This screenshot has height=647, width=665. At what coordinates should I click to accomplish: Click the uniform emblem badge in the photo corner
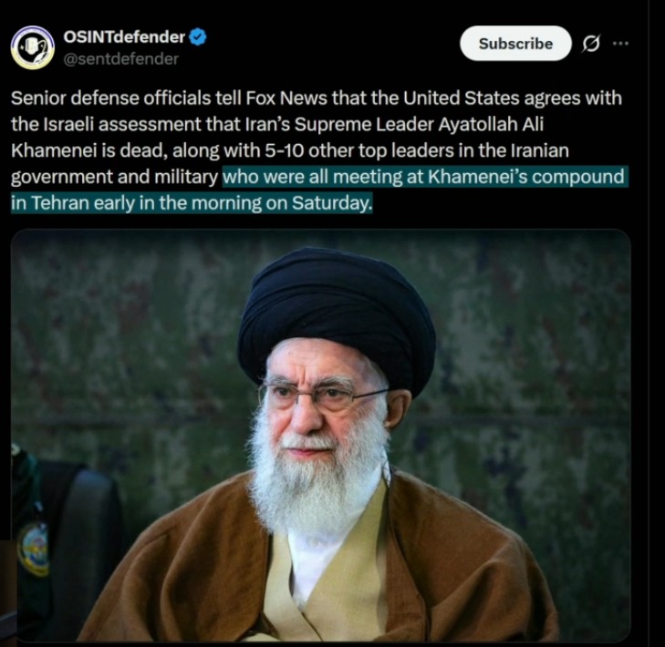33,547
